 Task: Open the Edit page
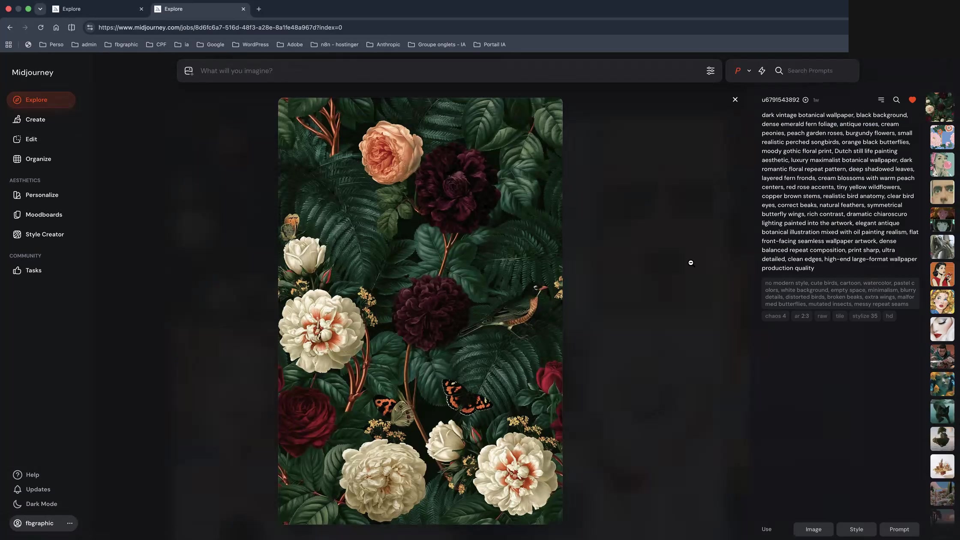31,139
